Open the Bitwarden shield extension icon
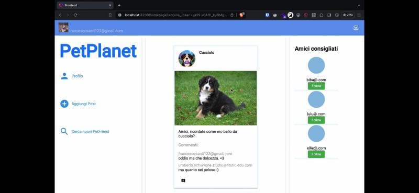The height and width of the screenshot is (193, 419). [x=267, y=15]
